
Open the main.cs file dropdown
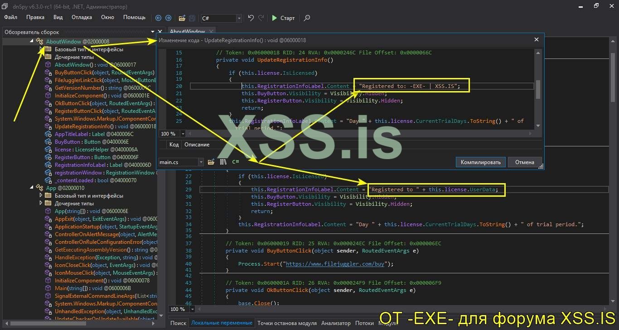(201, 162)
